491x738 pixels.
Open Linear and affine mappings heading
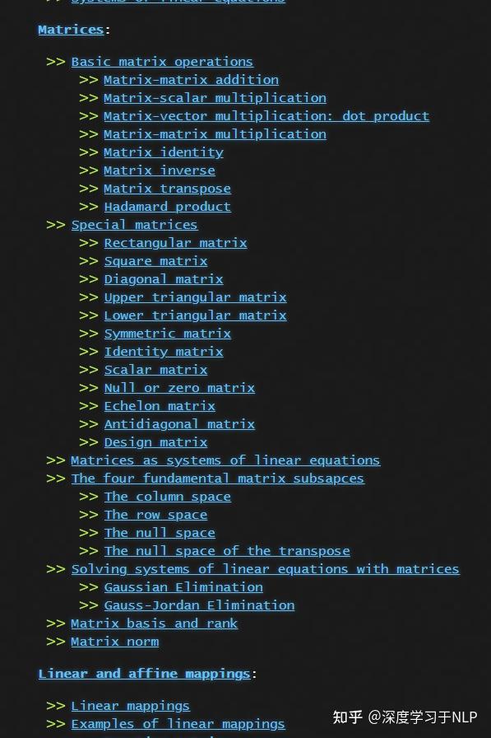(144, 674)
